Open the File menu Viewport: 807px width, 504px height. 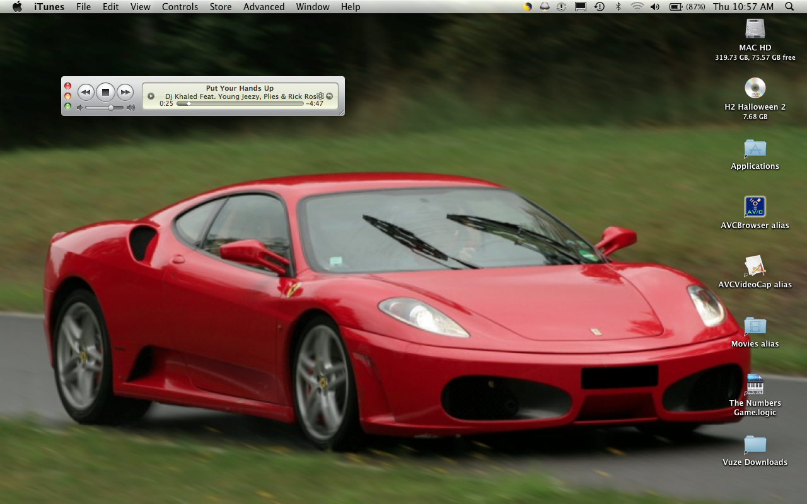[83, 6]
